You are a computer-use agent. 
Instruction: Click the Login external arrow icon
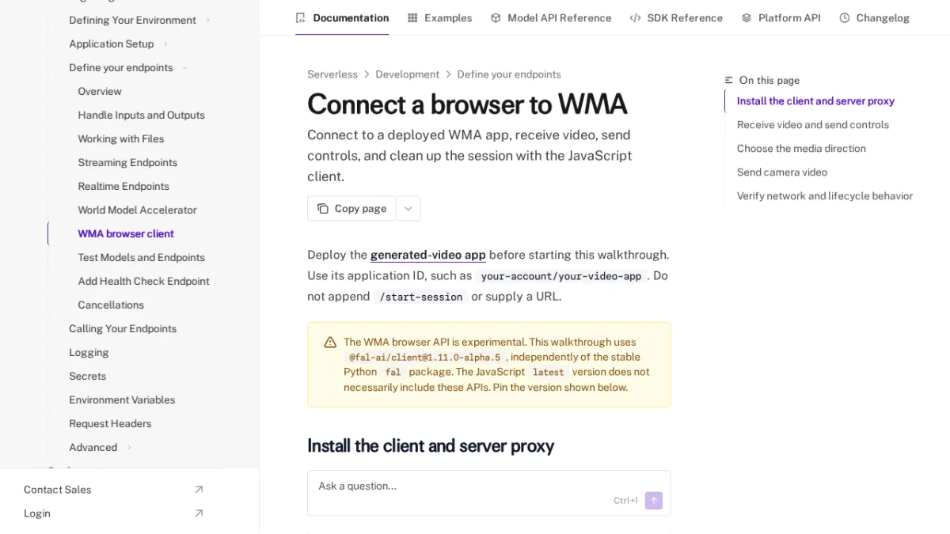coord(199,513)
